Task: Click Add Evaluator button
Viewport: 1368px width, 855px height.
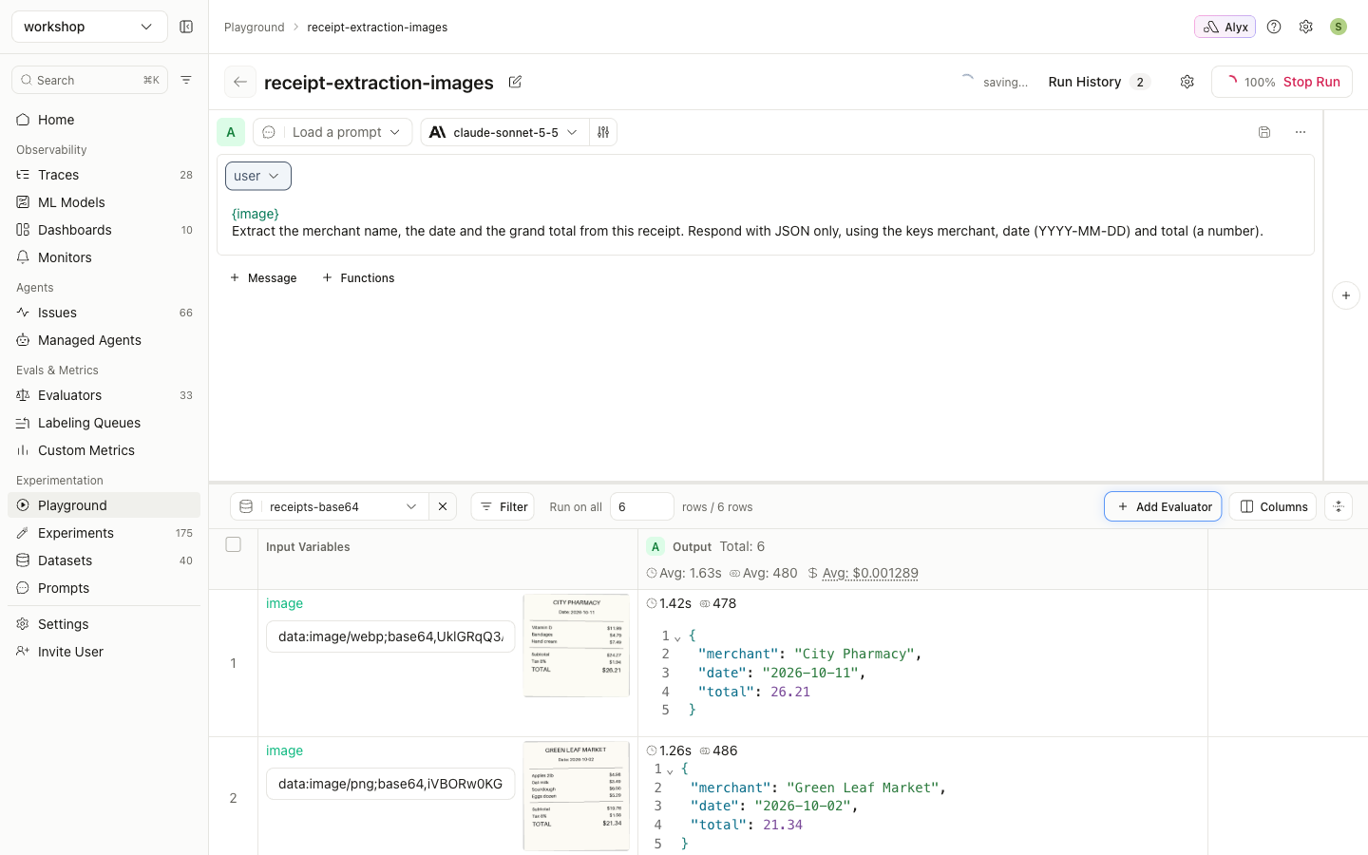Action: pyautogui.click(x=1163, y=506)
